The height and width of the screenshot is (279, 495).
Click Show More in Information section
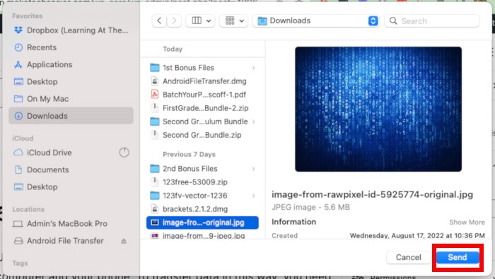[x=467, y=222]
